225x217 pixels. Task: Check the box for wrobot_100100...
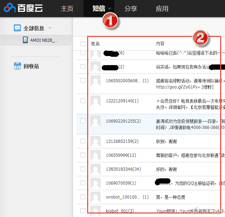[x=83, y=197]
